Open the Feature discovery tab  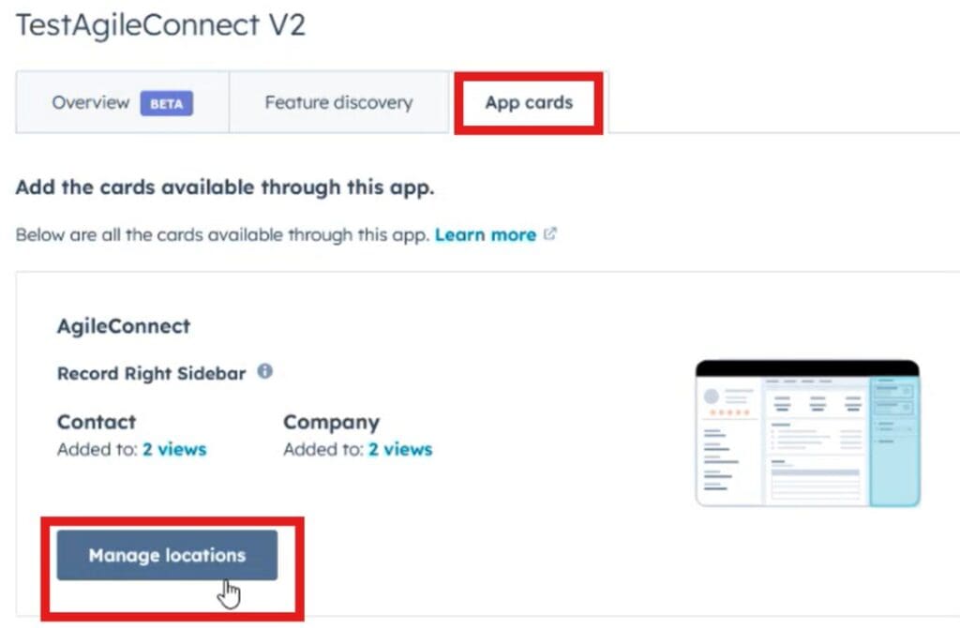tap(338, 102)
